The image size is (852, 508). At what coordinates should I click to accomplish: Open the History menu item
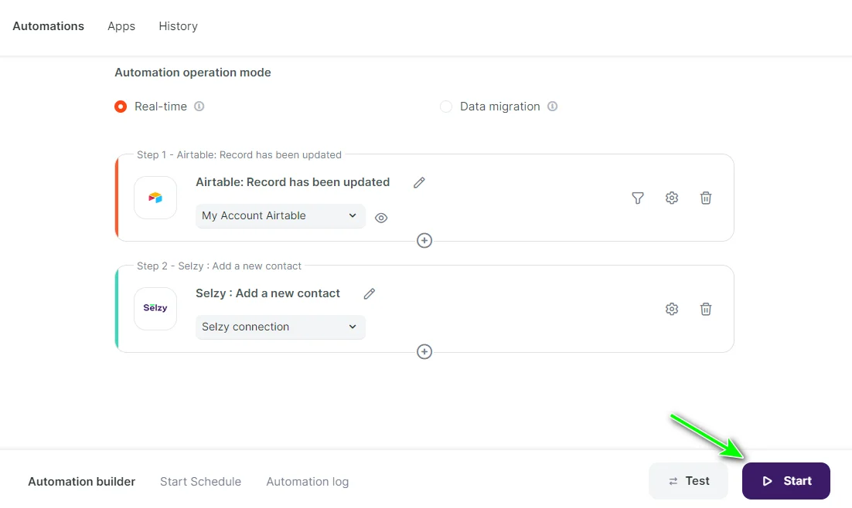[x=178, y=26]
